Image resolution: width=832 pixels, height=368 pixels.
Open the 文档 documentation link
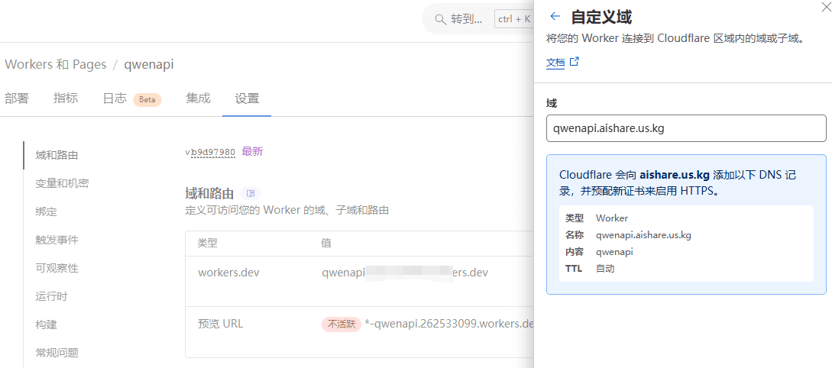pyautogui.click(x=555, y=63)
